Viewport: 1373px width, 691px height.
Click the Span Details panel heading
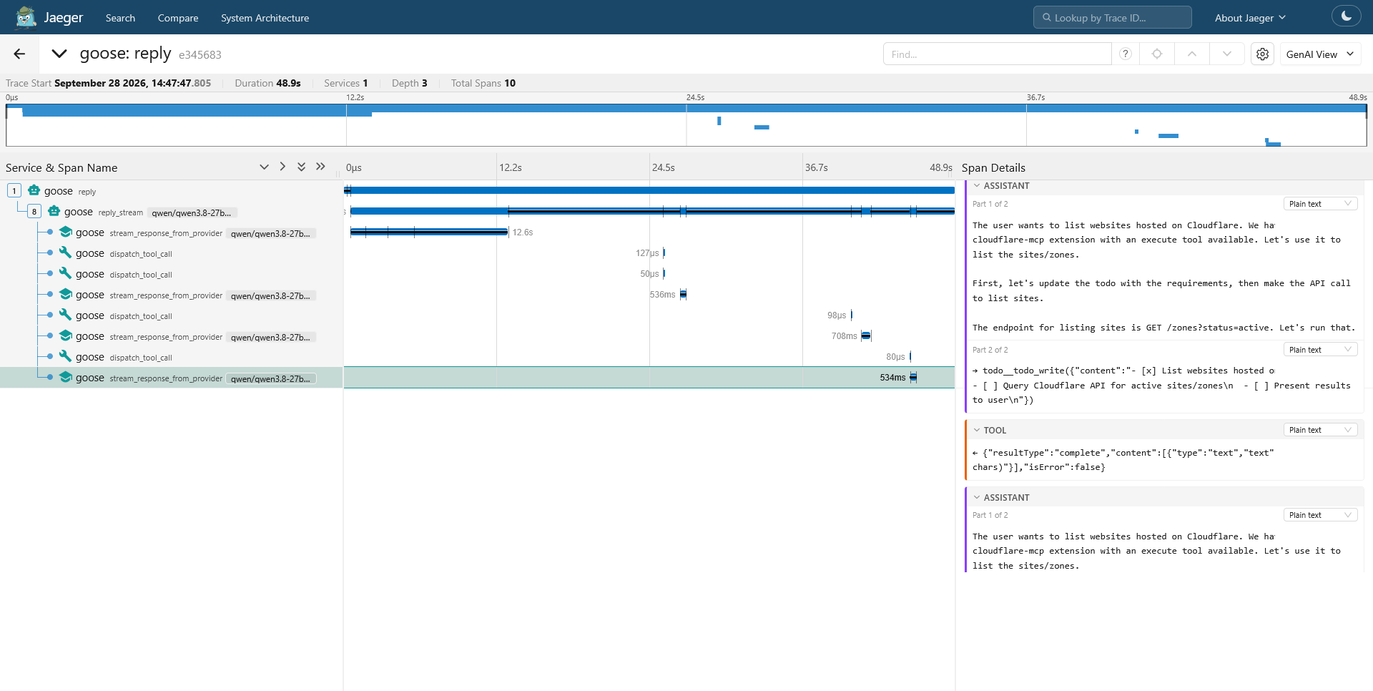(993, 167)
